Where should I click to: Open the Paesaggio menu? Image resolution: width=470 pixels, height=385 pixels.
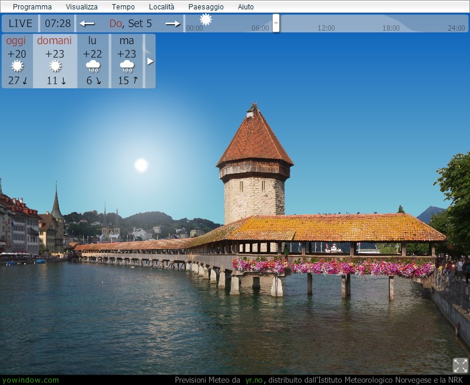[x=206, y=6]
